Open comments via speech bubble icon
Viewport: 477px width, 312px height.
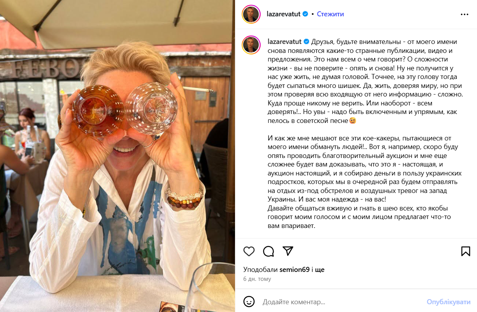(268, 251)
